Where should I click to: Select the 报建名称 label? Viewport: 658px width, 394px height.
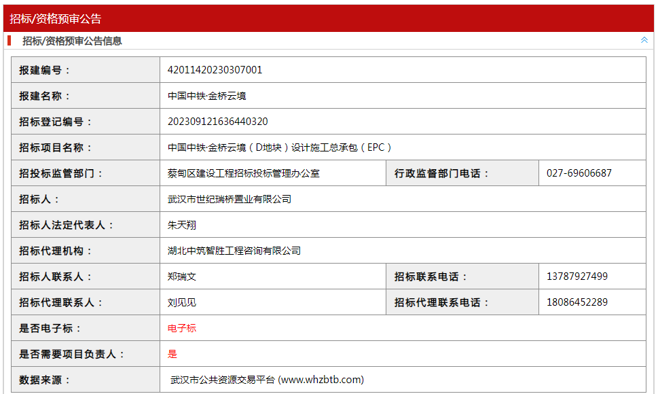tap(45, 96)
